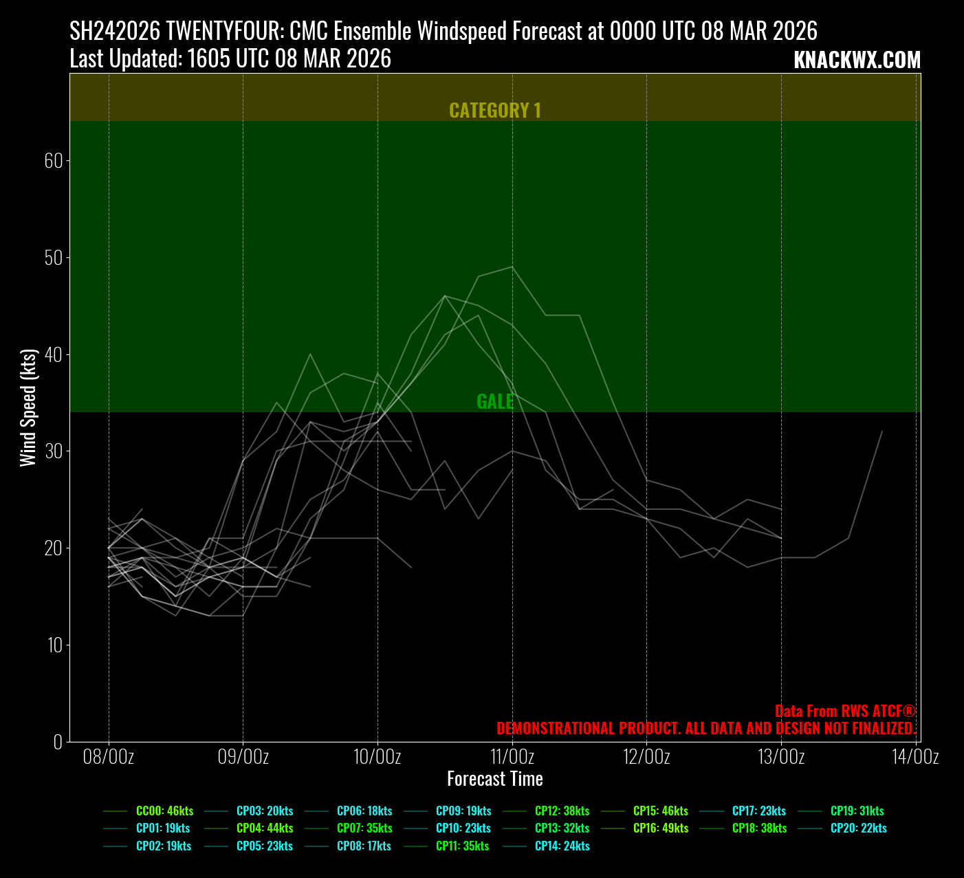The width and height of the screenshot is (964, 878).
Task: Click the CP16: 49kts legend label
Action: 660,828
